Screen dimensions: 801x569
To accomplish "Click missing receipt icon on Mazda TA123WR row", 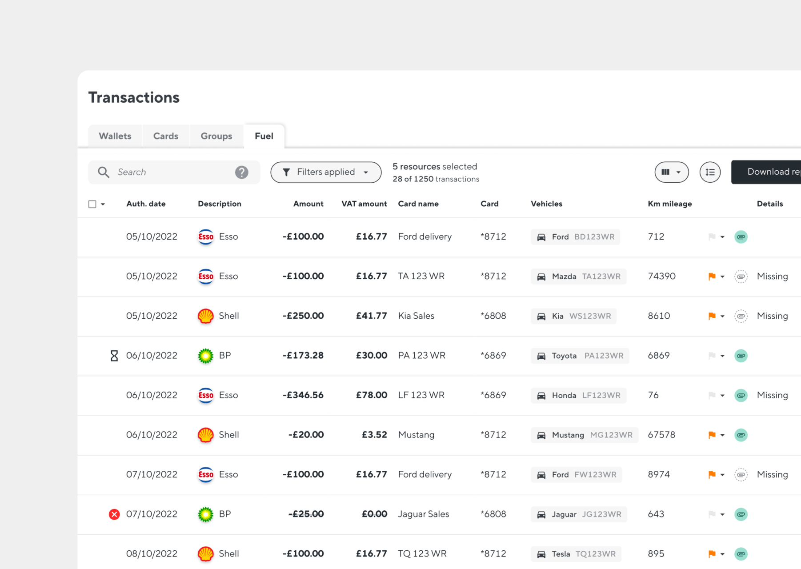I will pyautogui.click(x=741, y=276).
